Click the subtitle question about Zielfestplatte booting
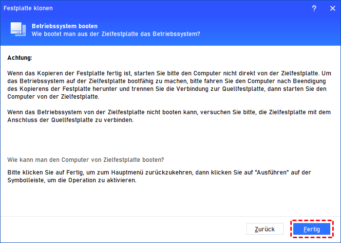Image resolution: width=341 pixels, height=243 pixels. click(x=116, y=34)
